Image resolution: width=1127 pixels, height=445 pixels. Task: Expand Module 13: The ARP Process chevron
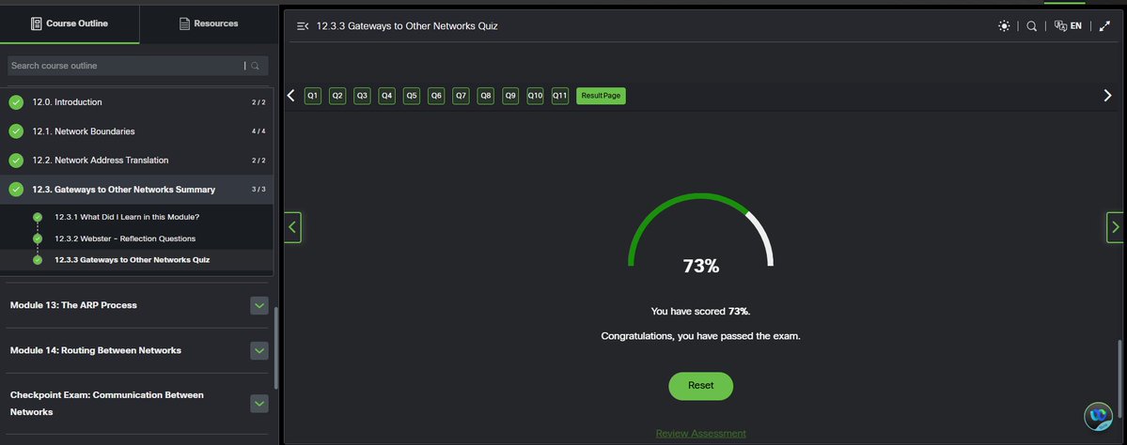click(x=258, y=305)
